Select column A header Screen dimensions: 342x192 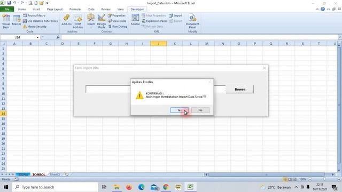14,44
